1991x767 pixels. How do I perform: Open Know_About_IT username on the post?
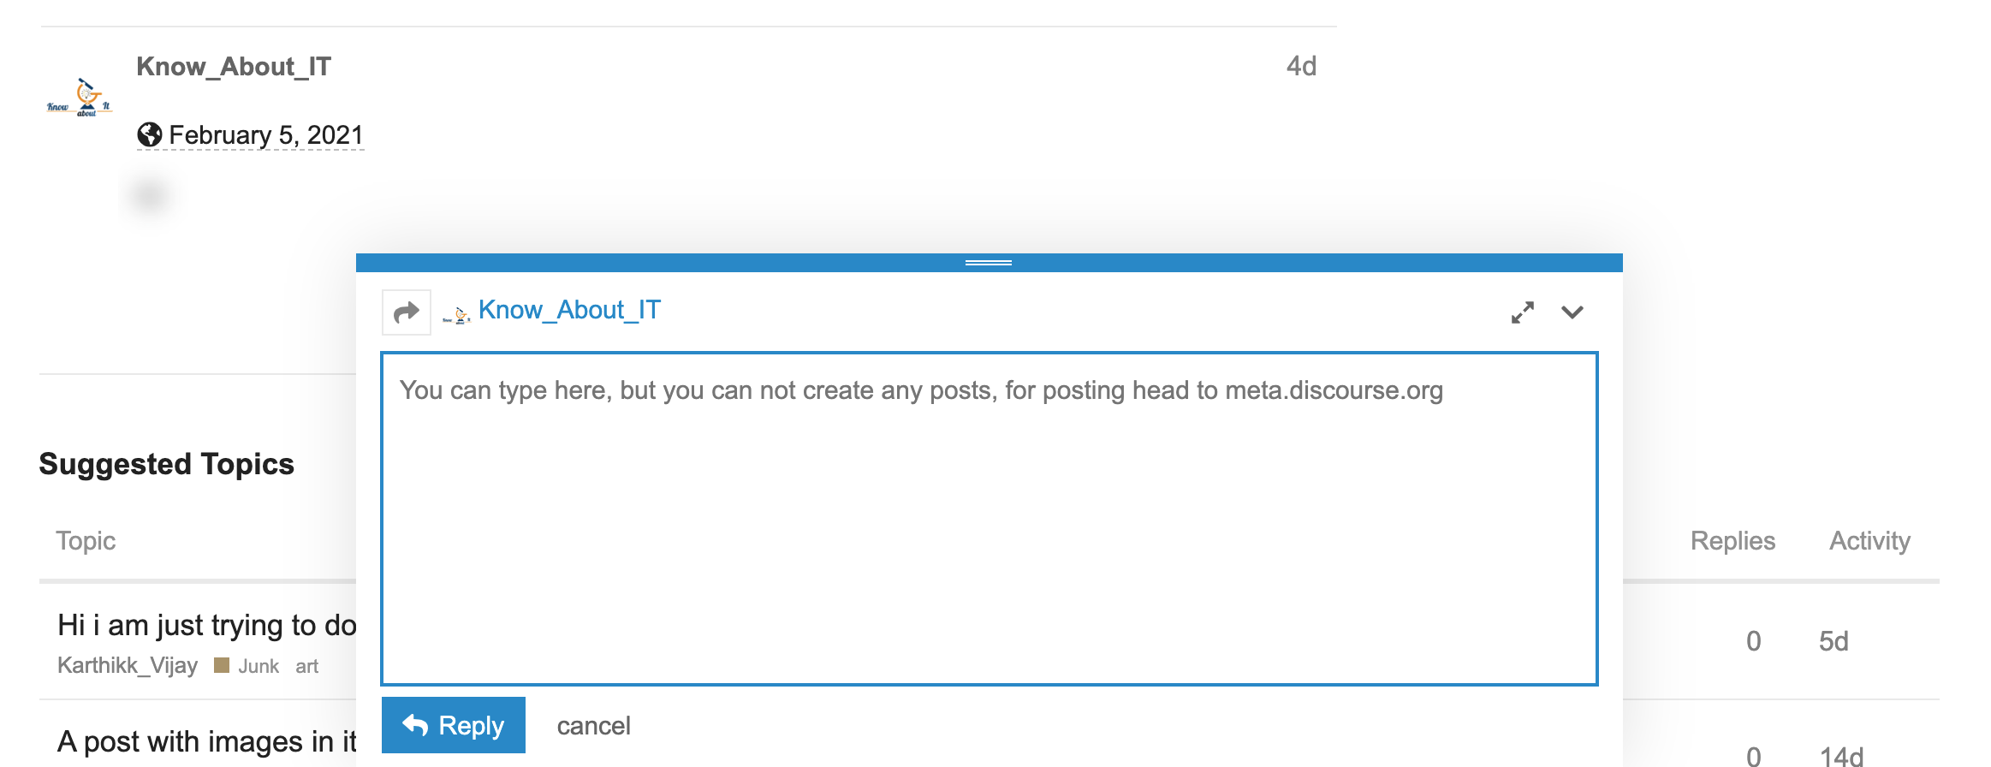tap(234, 67)
